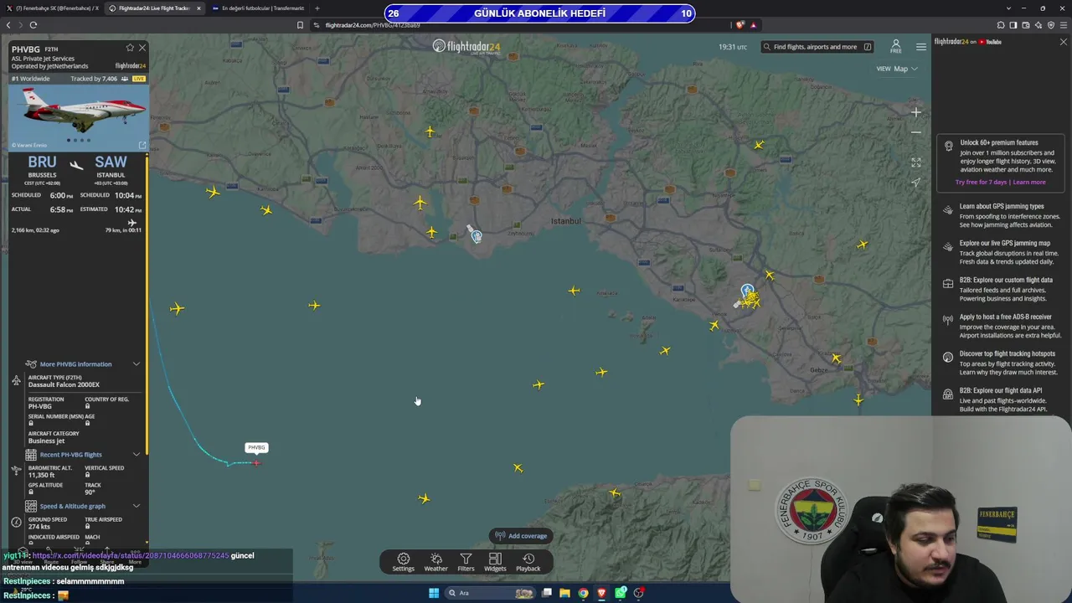Open the Settings map tool
This screenshot has height=603, width=1072.
404,562
